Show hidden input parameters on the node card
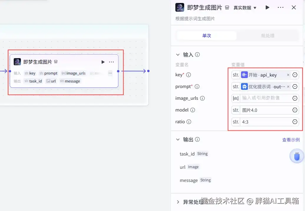The image size is (305, 211). (110, 73)
